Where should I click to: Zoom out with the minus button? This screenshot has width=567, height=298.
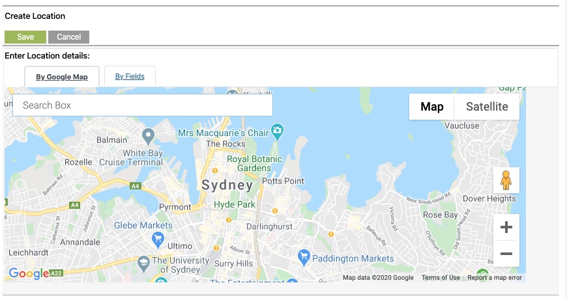(x=506, y=254)
